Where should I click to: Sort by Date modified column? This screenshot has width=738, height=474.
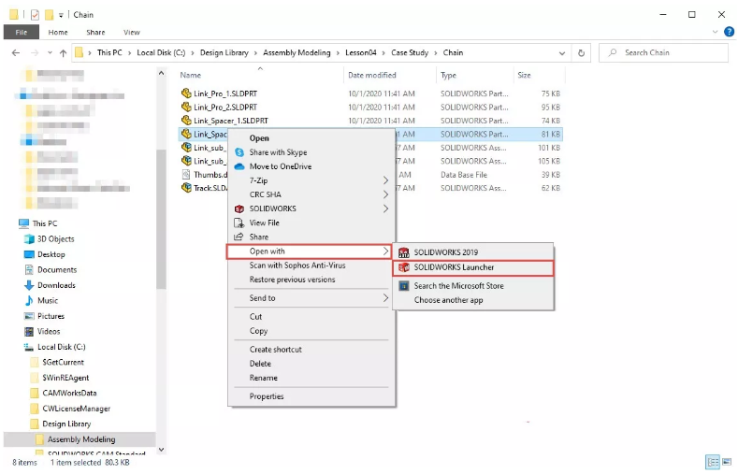tap(372, 75)
